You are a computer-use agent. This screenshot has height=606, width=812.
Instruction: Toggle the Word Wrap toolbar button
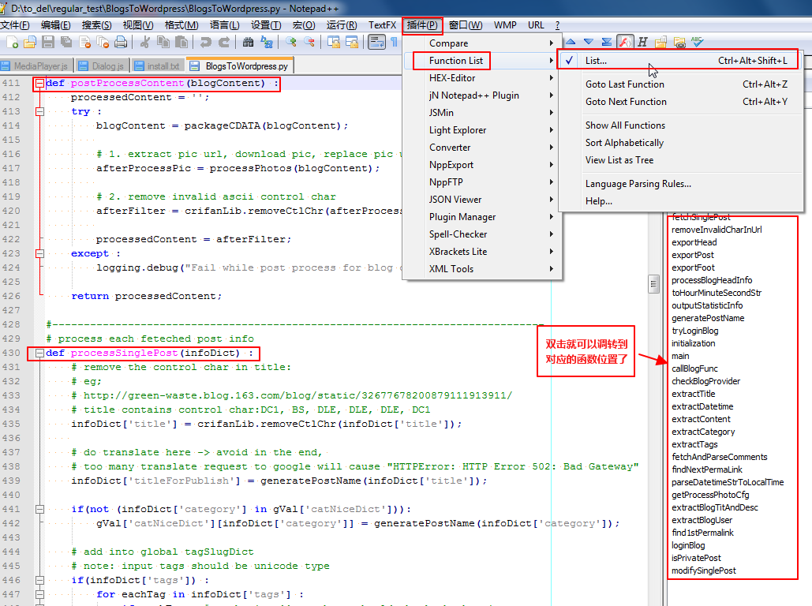click(x=377, y=43)
